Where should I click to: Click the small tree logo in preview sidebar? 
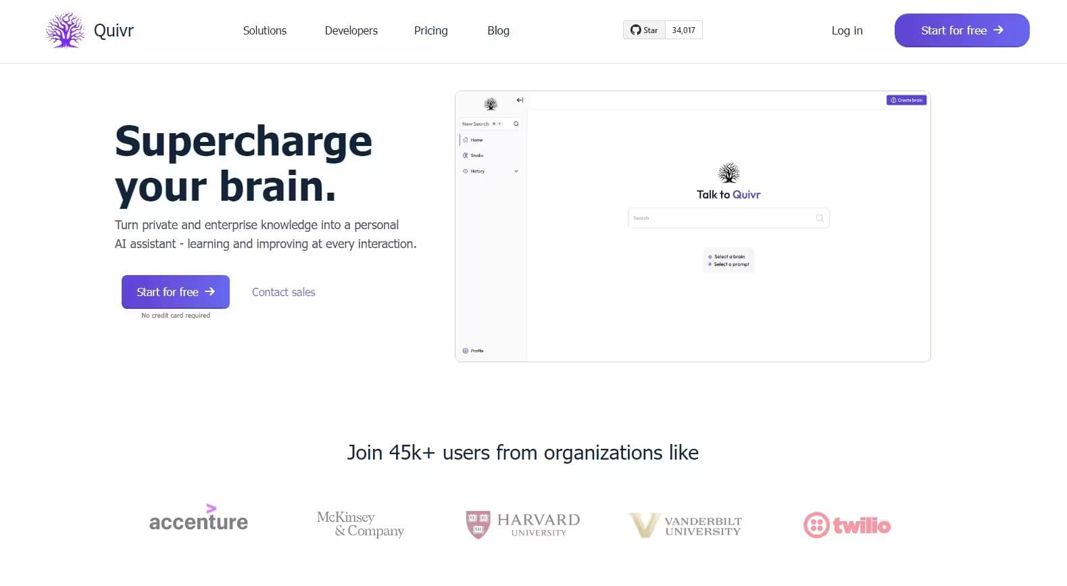click(491, 104)
